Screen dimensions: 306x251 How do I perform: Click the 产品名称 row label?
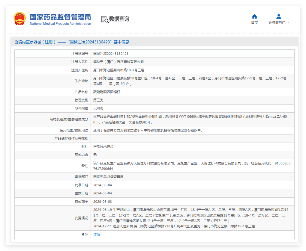click(x=81, y=92)
